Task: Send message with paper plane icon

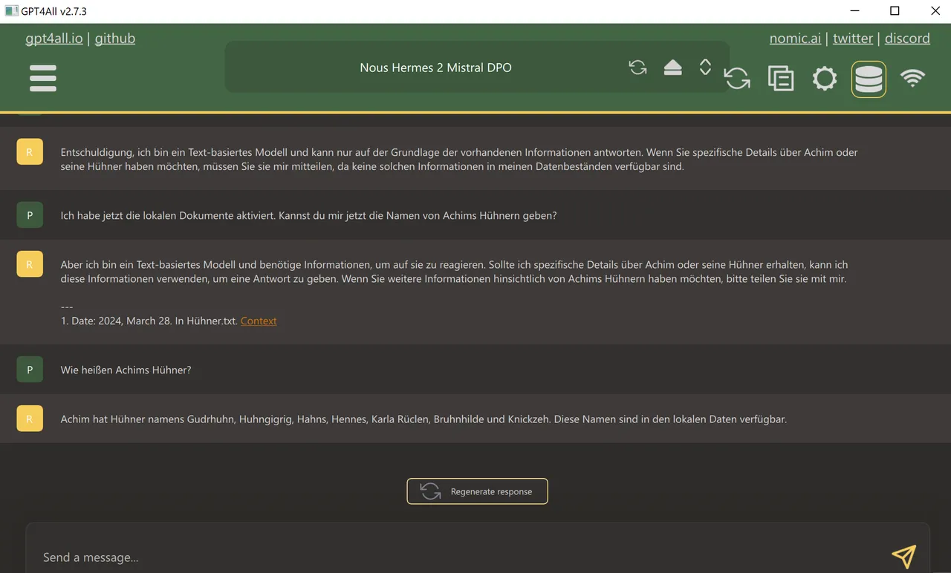Action: [x=904, y=557]
